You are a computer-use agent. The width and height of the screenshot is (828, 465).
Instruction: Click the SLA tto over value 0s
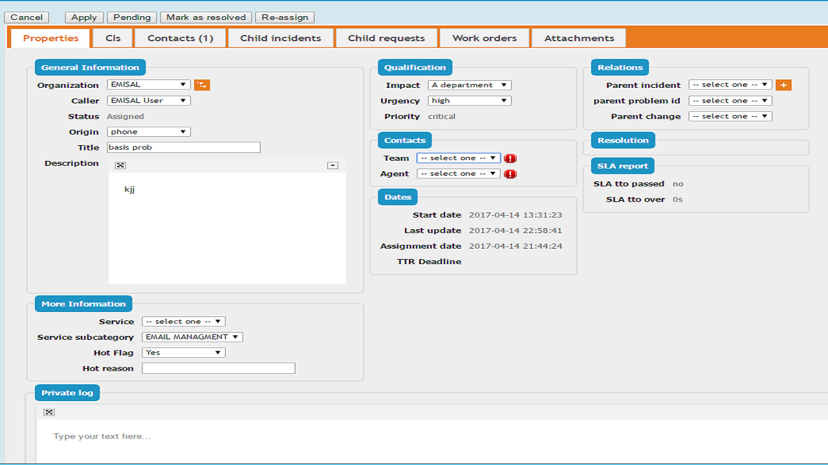tap(678, 200)
